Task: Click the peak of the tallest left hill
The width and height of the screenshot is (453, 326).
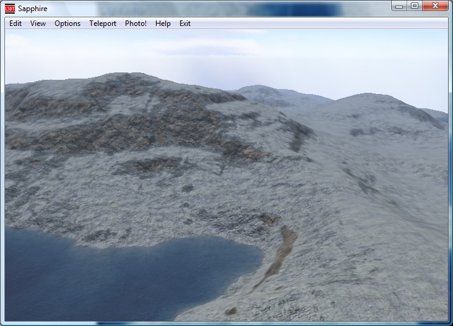Action: point(133,75)
